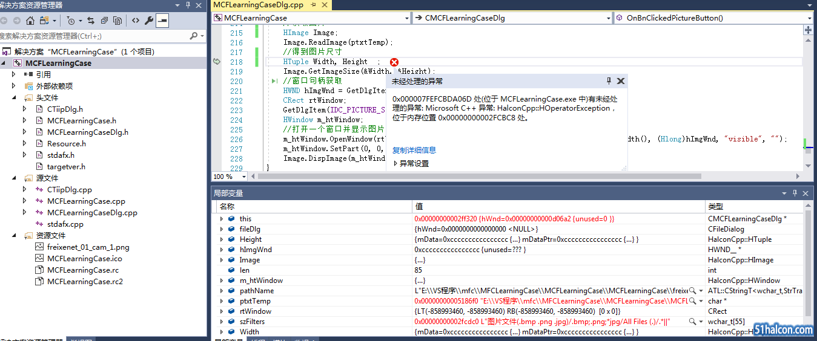Open Solution Explorer window options dropdown arrow

pyautogui.click(x=177, y=5)
